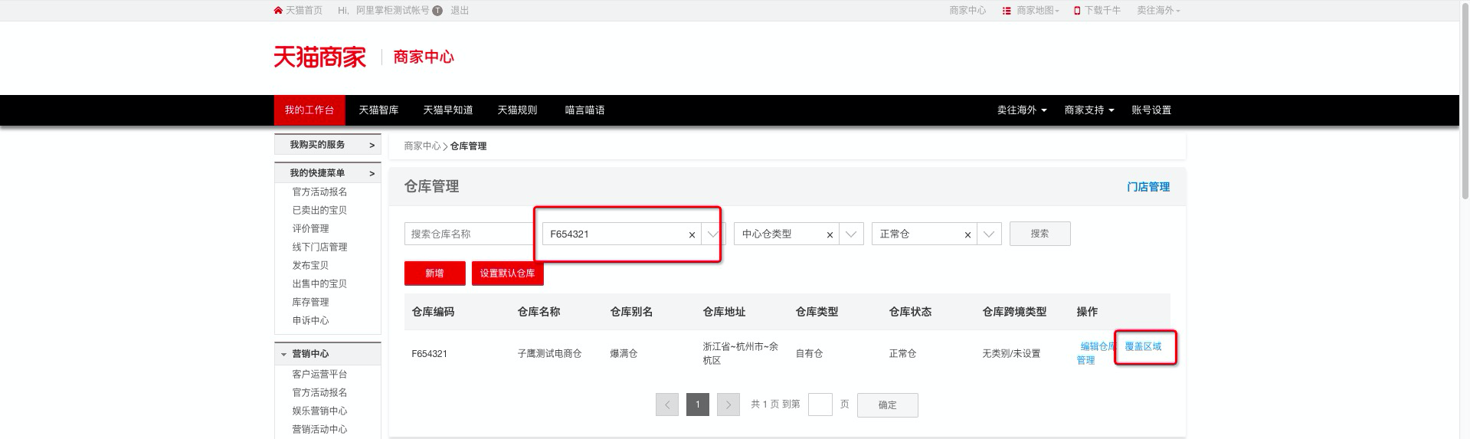Open 官方活动报名 under 我的快捷菜单

319,192
